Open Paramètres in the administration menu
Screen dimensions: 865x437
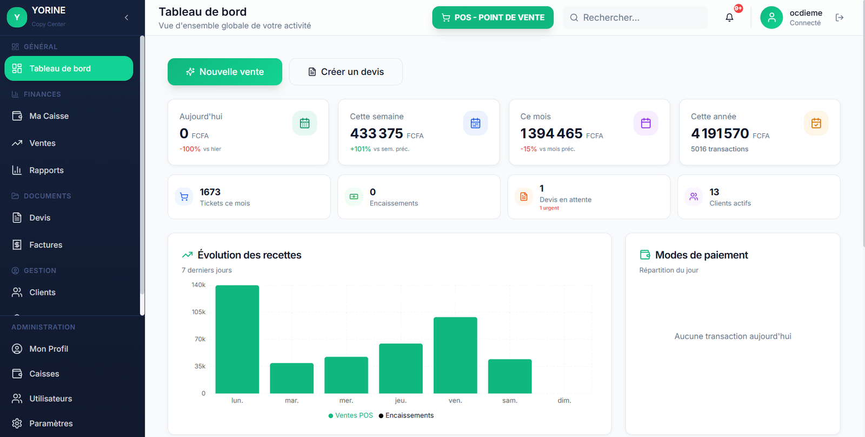coord(51,424)
